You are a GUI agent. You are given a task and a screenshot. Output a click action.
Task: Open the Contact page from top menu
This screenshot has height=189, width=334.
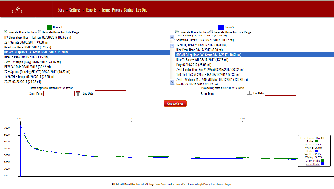click(x=129, y=10)
